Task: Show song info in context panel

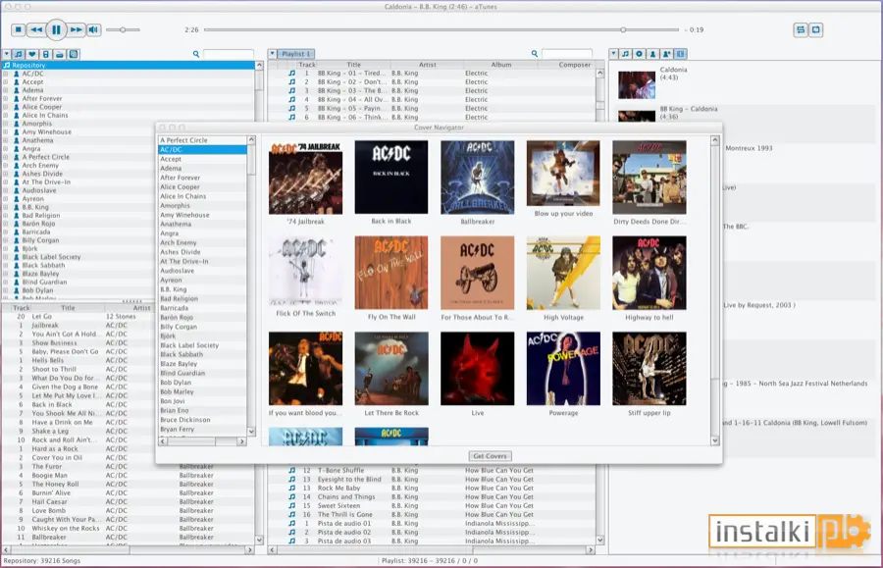Action: tap(625, 54)
